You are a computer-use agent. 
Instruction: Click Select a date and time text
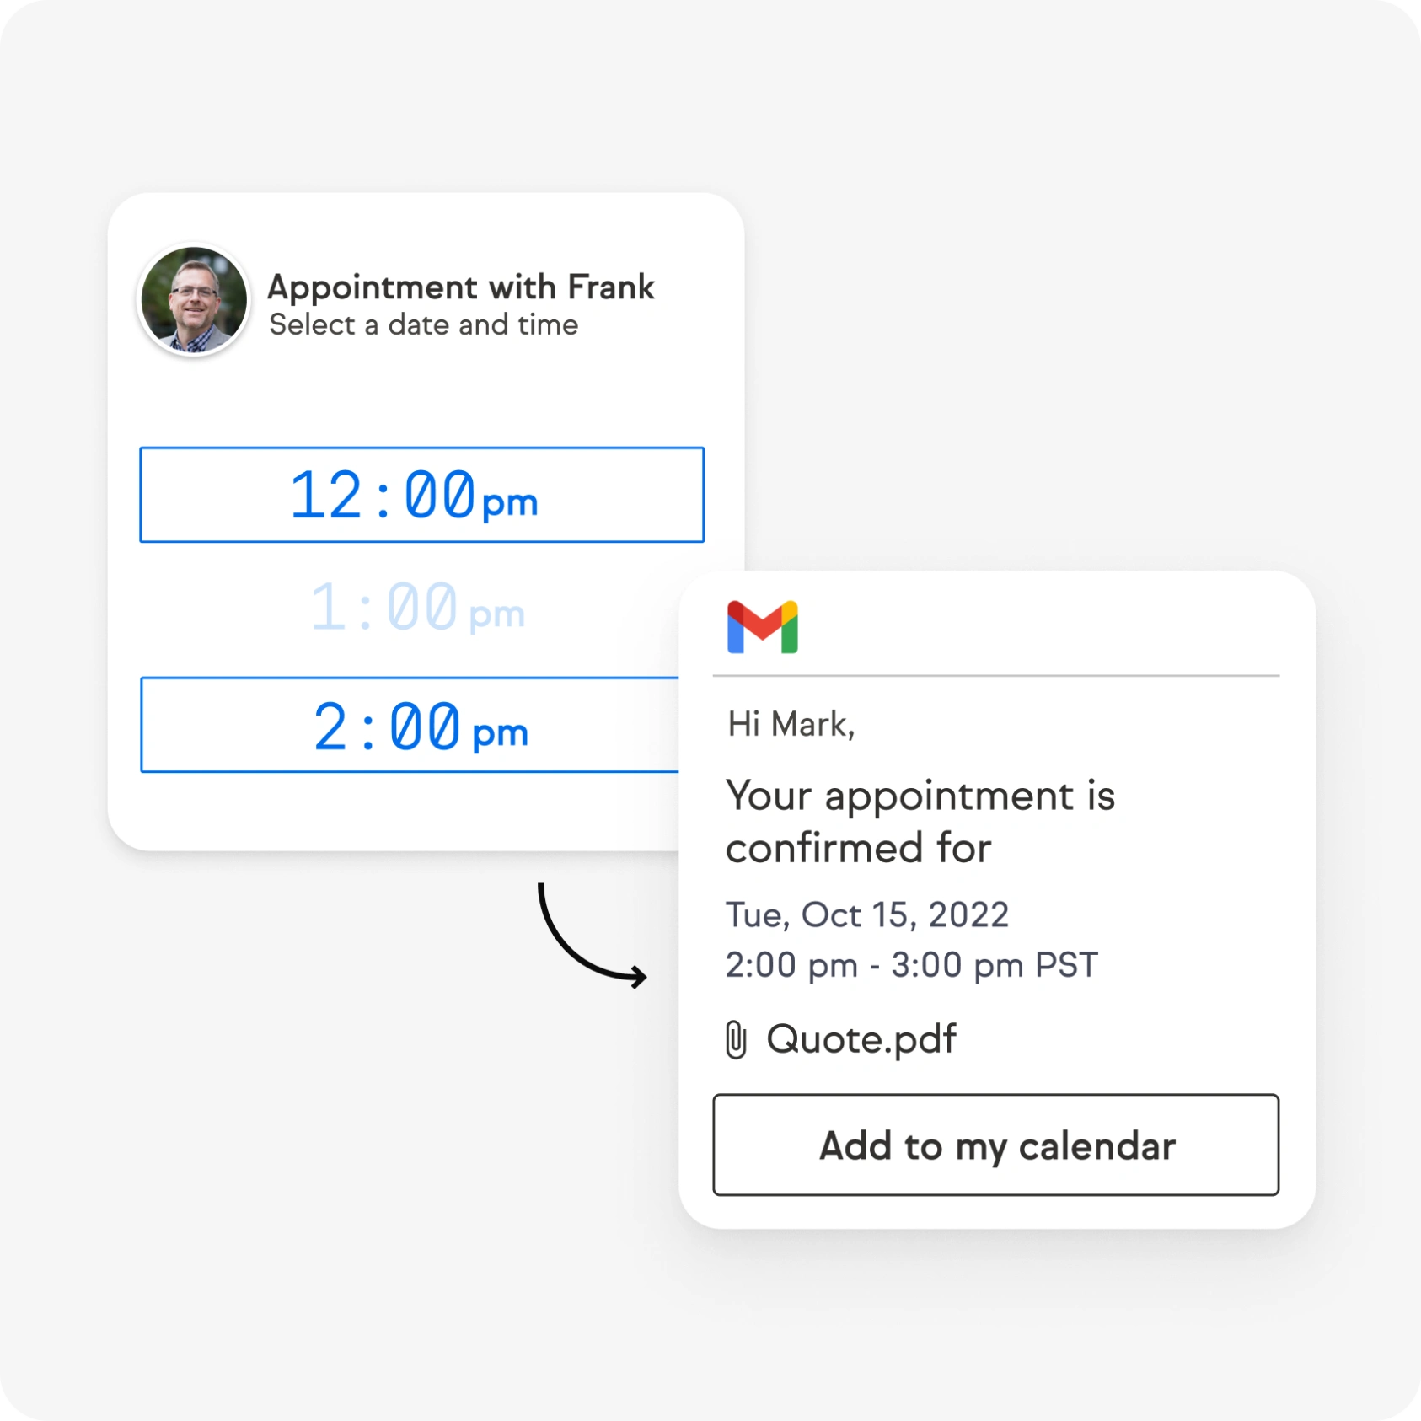424,324
